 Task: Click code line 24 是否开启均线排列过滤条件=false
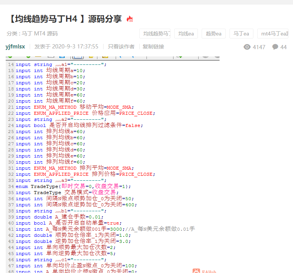coord(80,125)
